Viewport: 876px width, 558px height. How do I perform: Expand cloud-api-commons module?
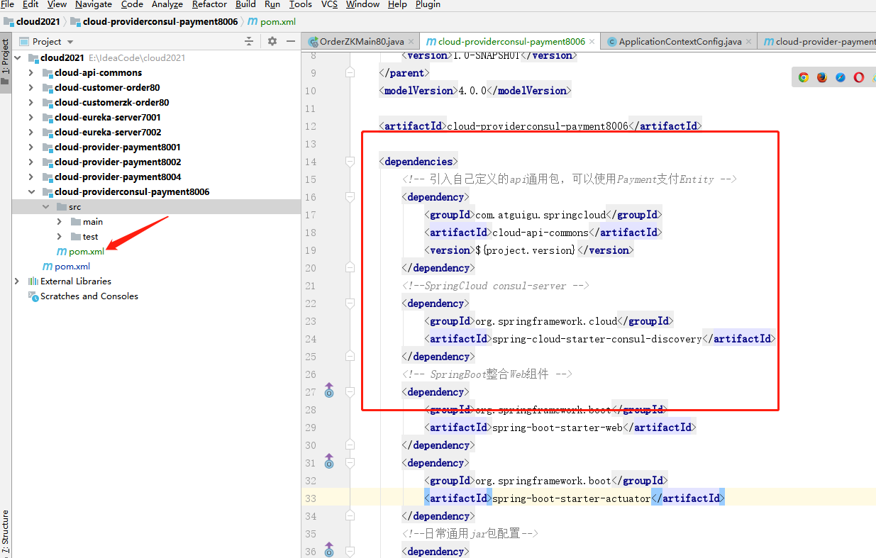(31, 73)
